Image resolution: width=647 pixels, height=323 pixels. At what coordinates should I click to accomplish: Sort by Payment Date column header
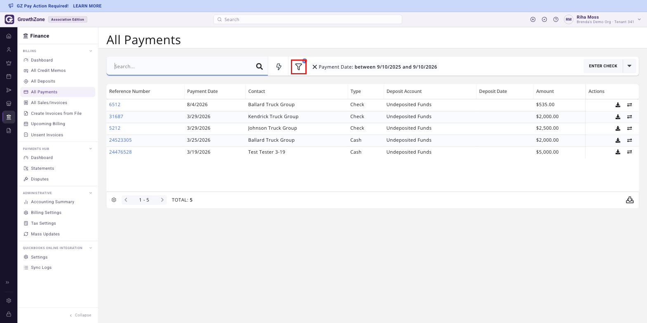tap(202, 91)
